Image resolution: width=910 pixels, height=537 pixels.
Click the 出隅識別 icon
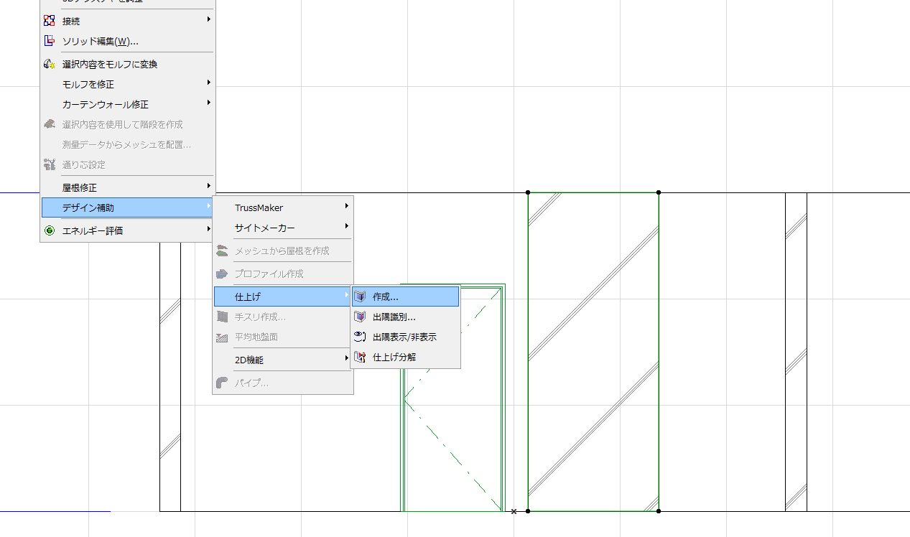360,317
